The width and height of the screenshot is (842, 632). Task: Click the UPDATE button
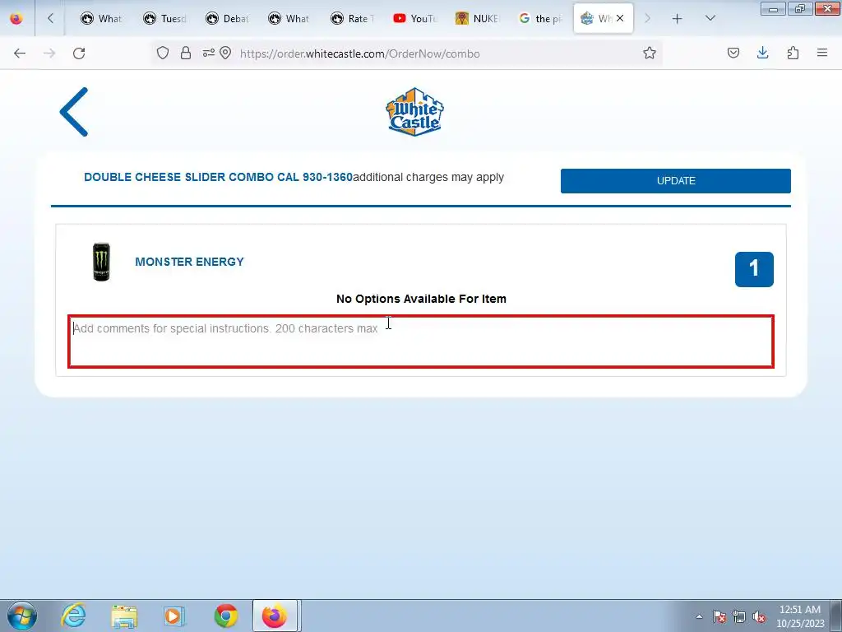[x=676, y=181]
